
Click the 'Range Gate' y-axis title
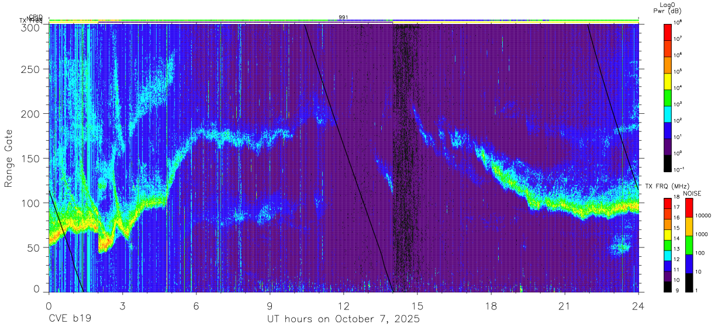[x=9, y=158]
